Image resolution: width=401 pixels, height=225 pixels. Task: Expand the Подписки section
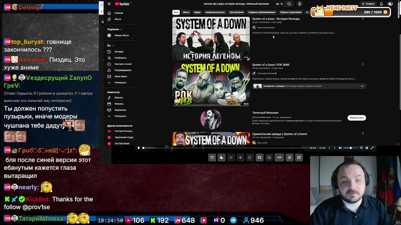click(x=114, y=29)
